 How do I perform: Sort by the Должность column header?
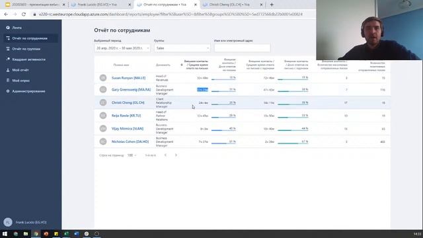pyautogui.click(x=163, y=65)
